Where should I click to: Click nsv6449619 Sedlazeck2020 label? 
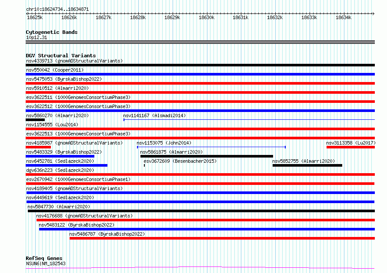[x=60, y=197]
